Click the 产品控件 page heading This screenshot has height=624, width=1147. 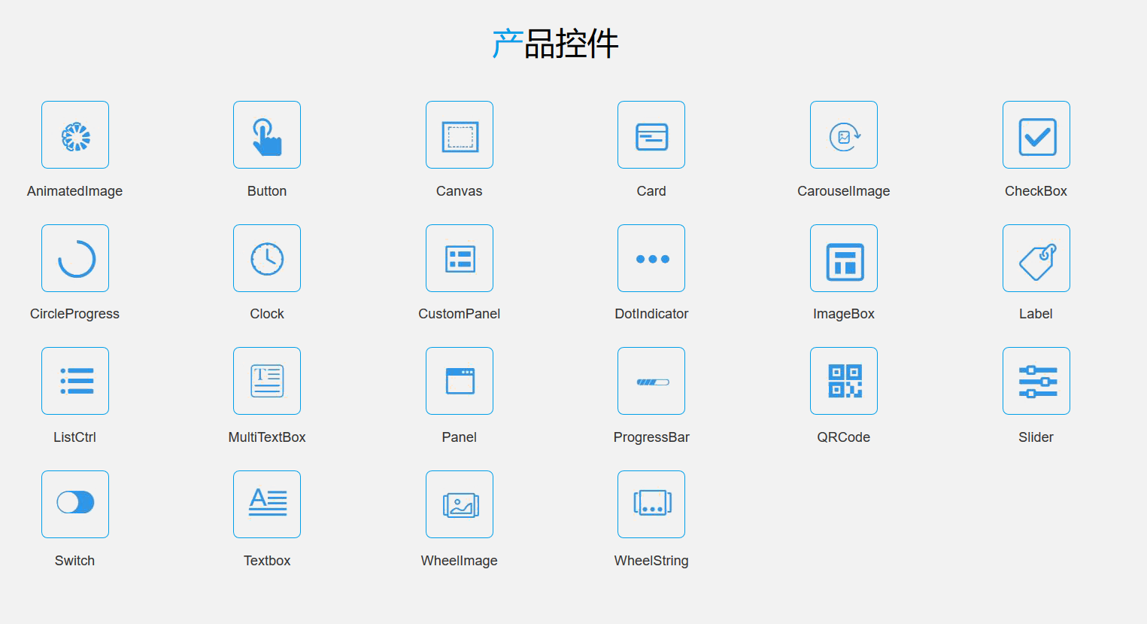point(556,44)
